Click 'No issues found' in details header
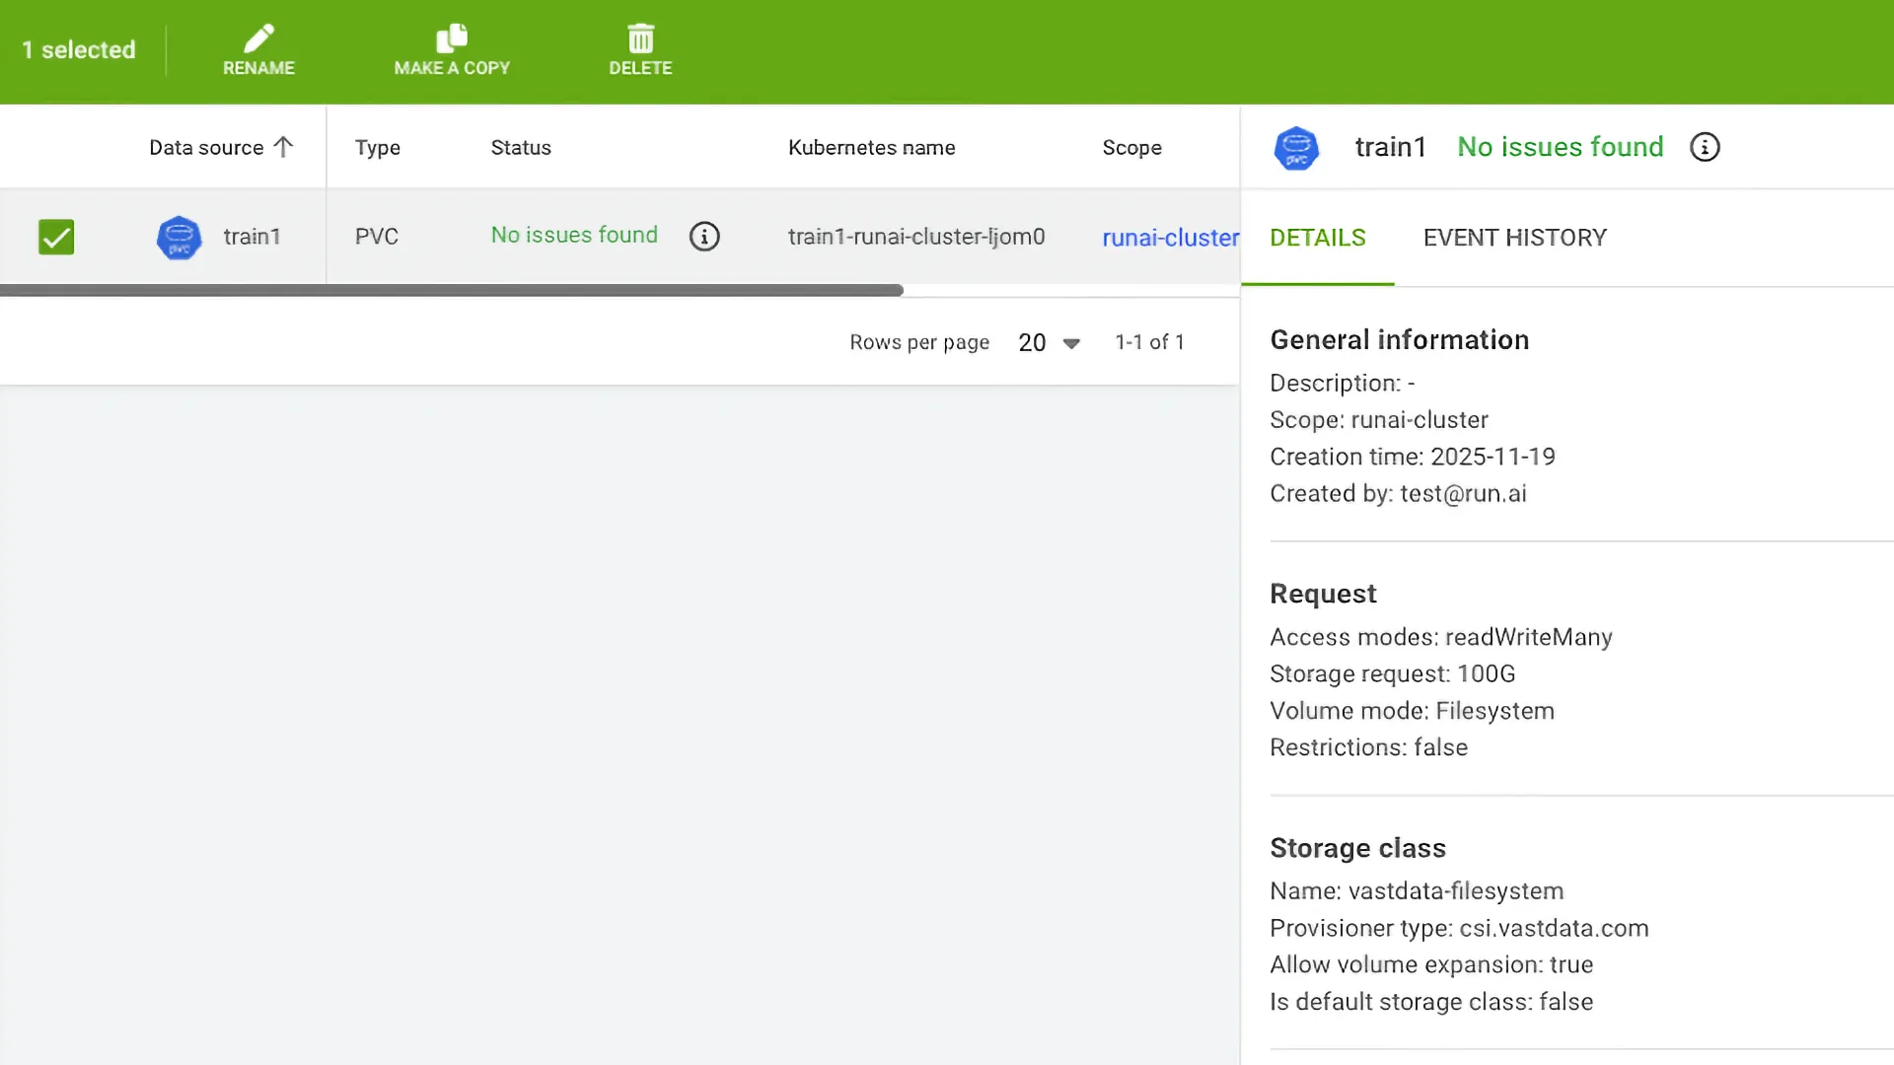 (x=1561, y=147)
